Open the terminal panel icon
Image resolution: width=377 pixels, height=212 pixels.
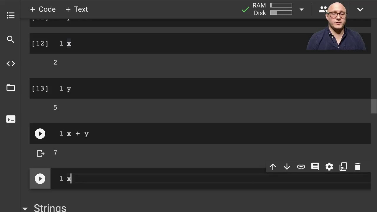click(11, 119)
